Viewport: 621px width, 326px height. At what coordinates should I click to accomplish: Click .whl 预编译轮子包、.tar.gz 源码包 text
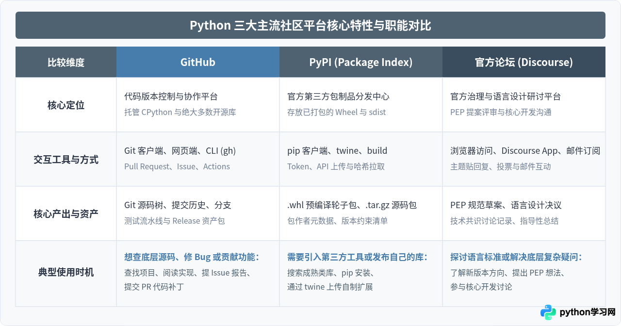coord(352,205)
